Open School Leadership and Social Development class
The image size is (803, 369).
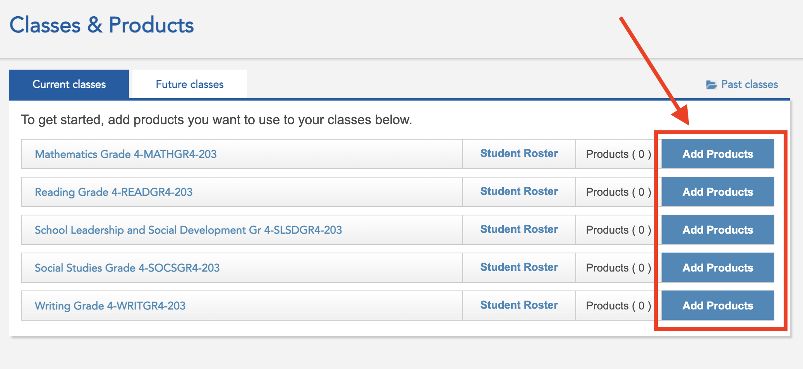pyautogui.click(x=188, y=230)
